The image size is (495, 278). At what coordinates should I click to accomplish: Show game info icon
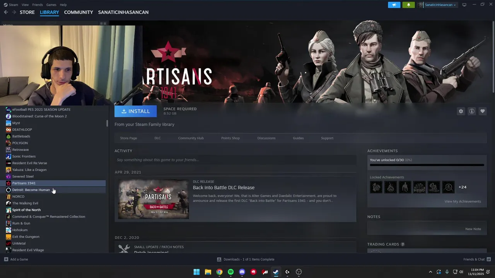tap(472, 111)
